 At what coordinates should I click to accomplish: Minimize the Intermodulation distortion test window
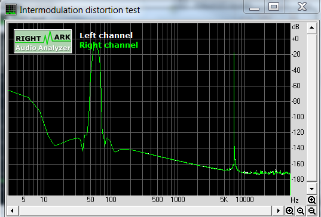tap(255, 7)
